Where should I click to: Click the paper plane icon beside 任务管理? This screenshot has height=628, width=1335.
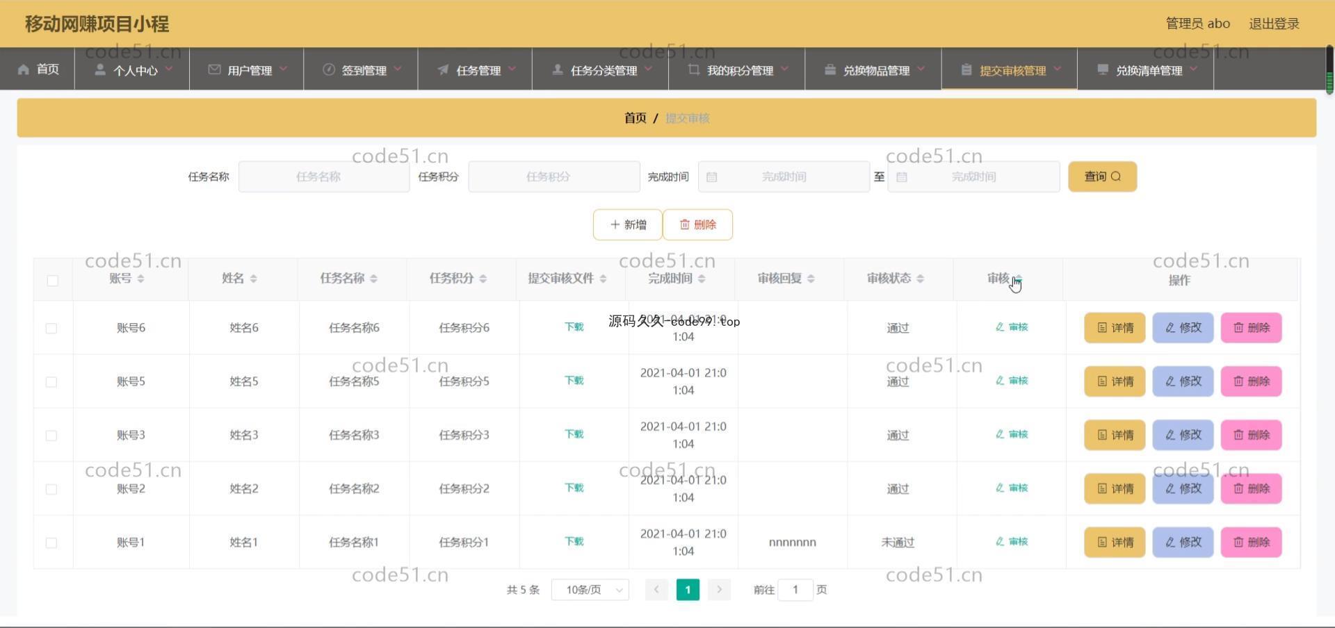tap(443, 69)
